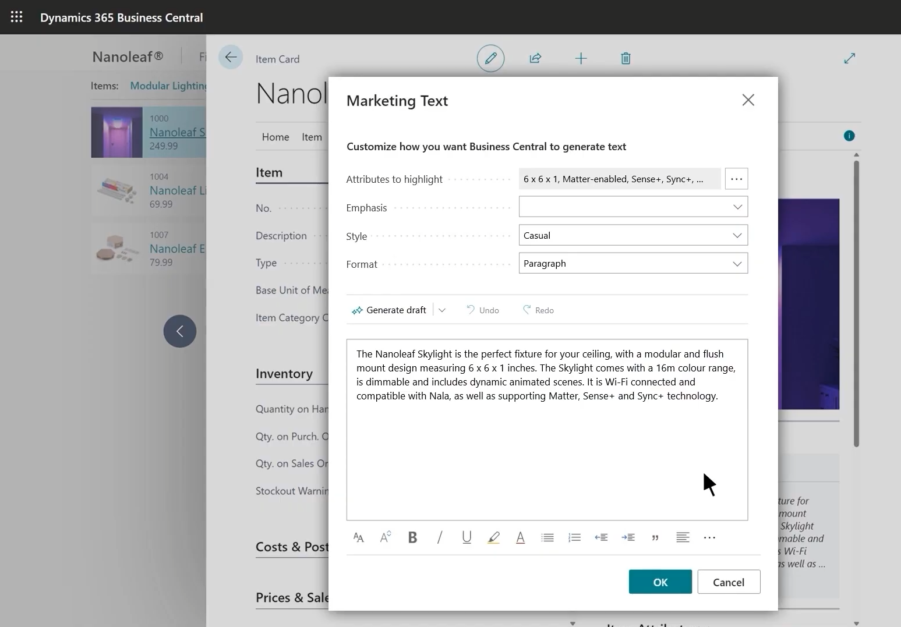Click the increase font size icon
The height and width of the screenshot is (627, 901).
(x=386, y=537)
